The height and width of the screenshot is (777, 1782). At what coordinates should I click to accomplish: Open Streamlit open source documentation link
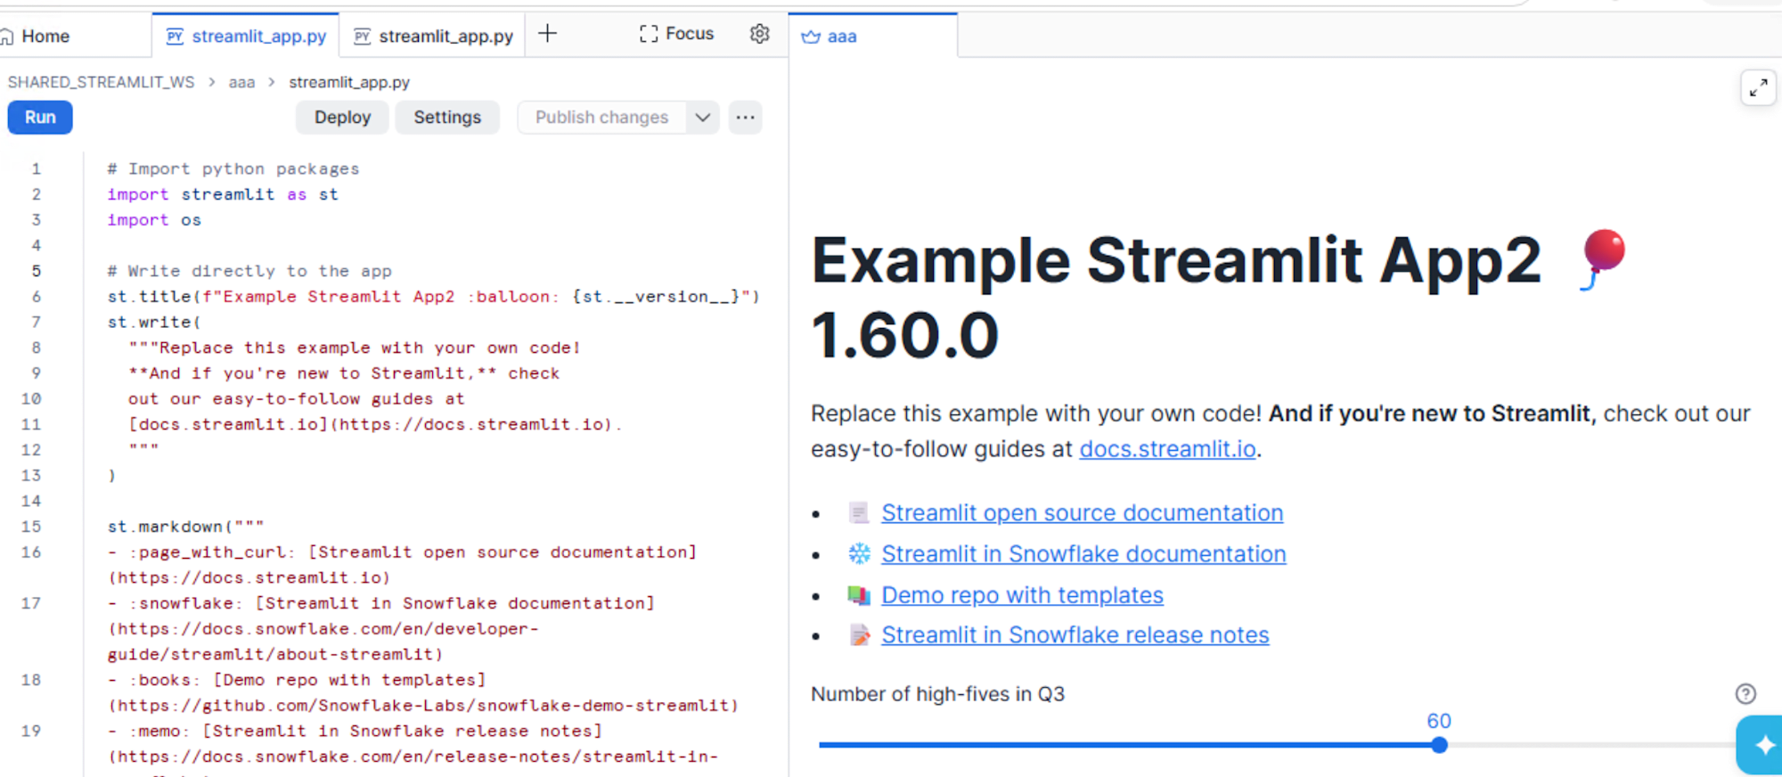[1082, 513]
